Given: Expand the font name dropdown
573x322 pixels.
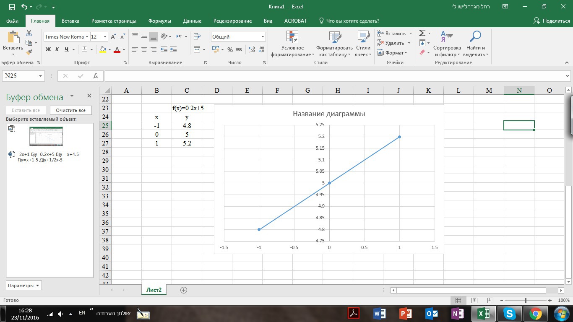Looking at the screenshot, I should (x=87, y=37).
